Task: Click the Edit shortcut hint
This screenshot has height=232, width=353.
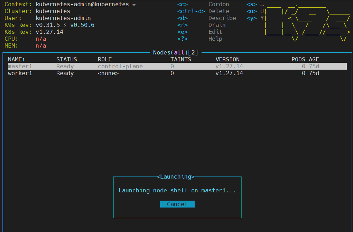Action: (x=215, y=32)
